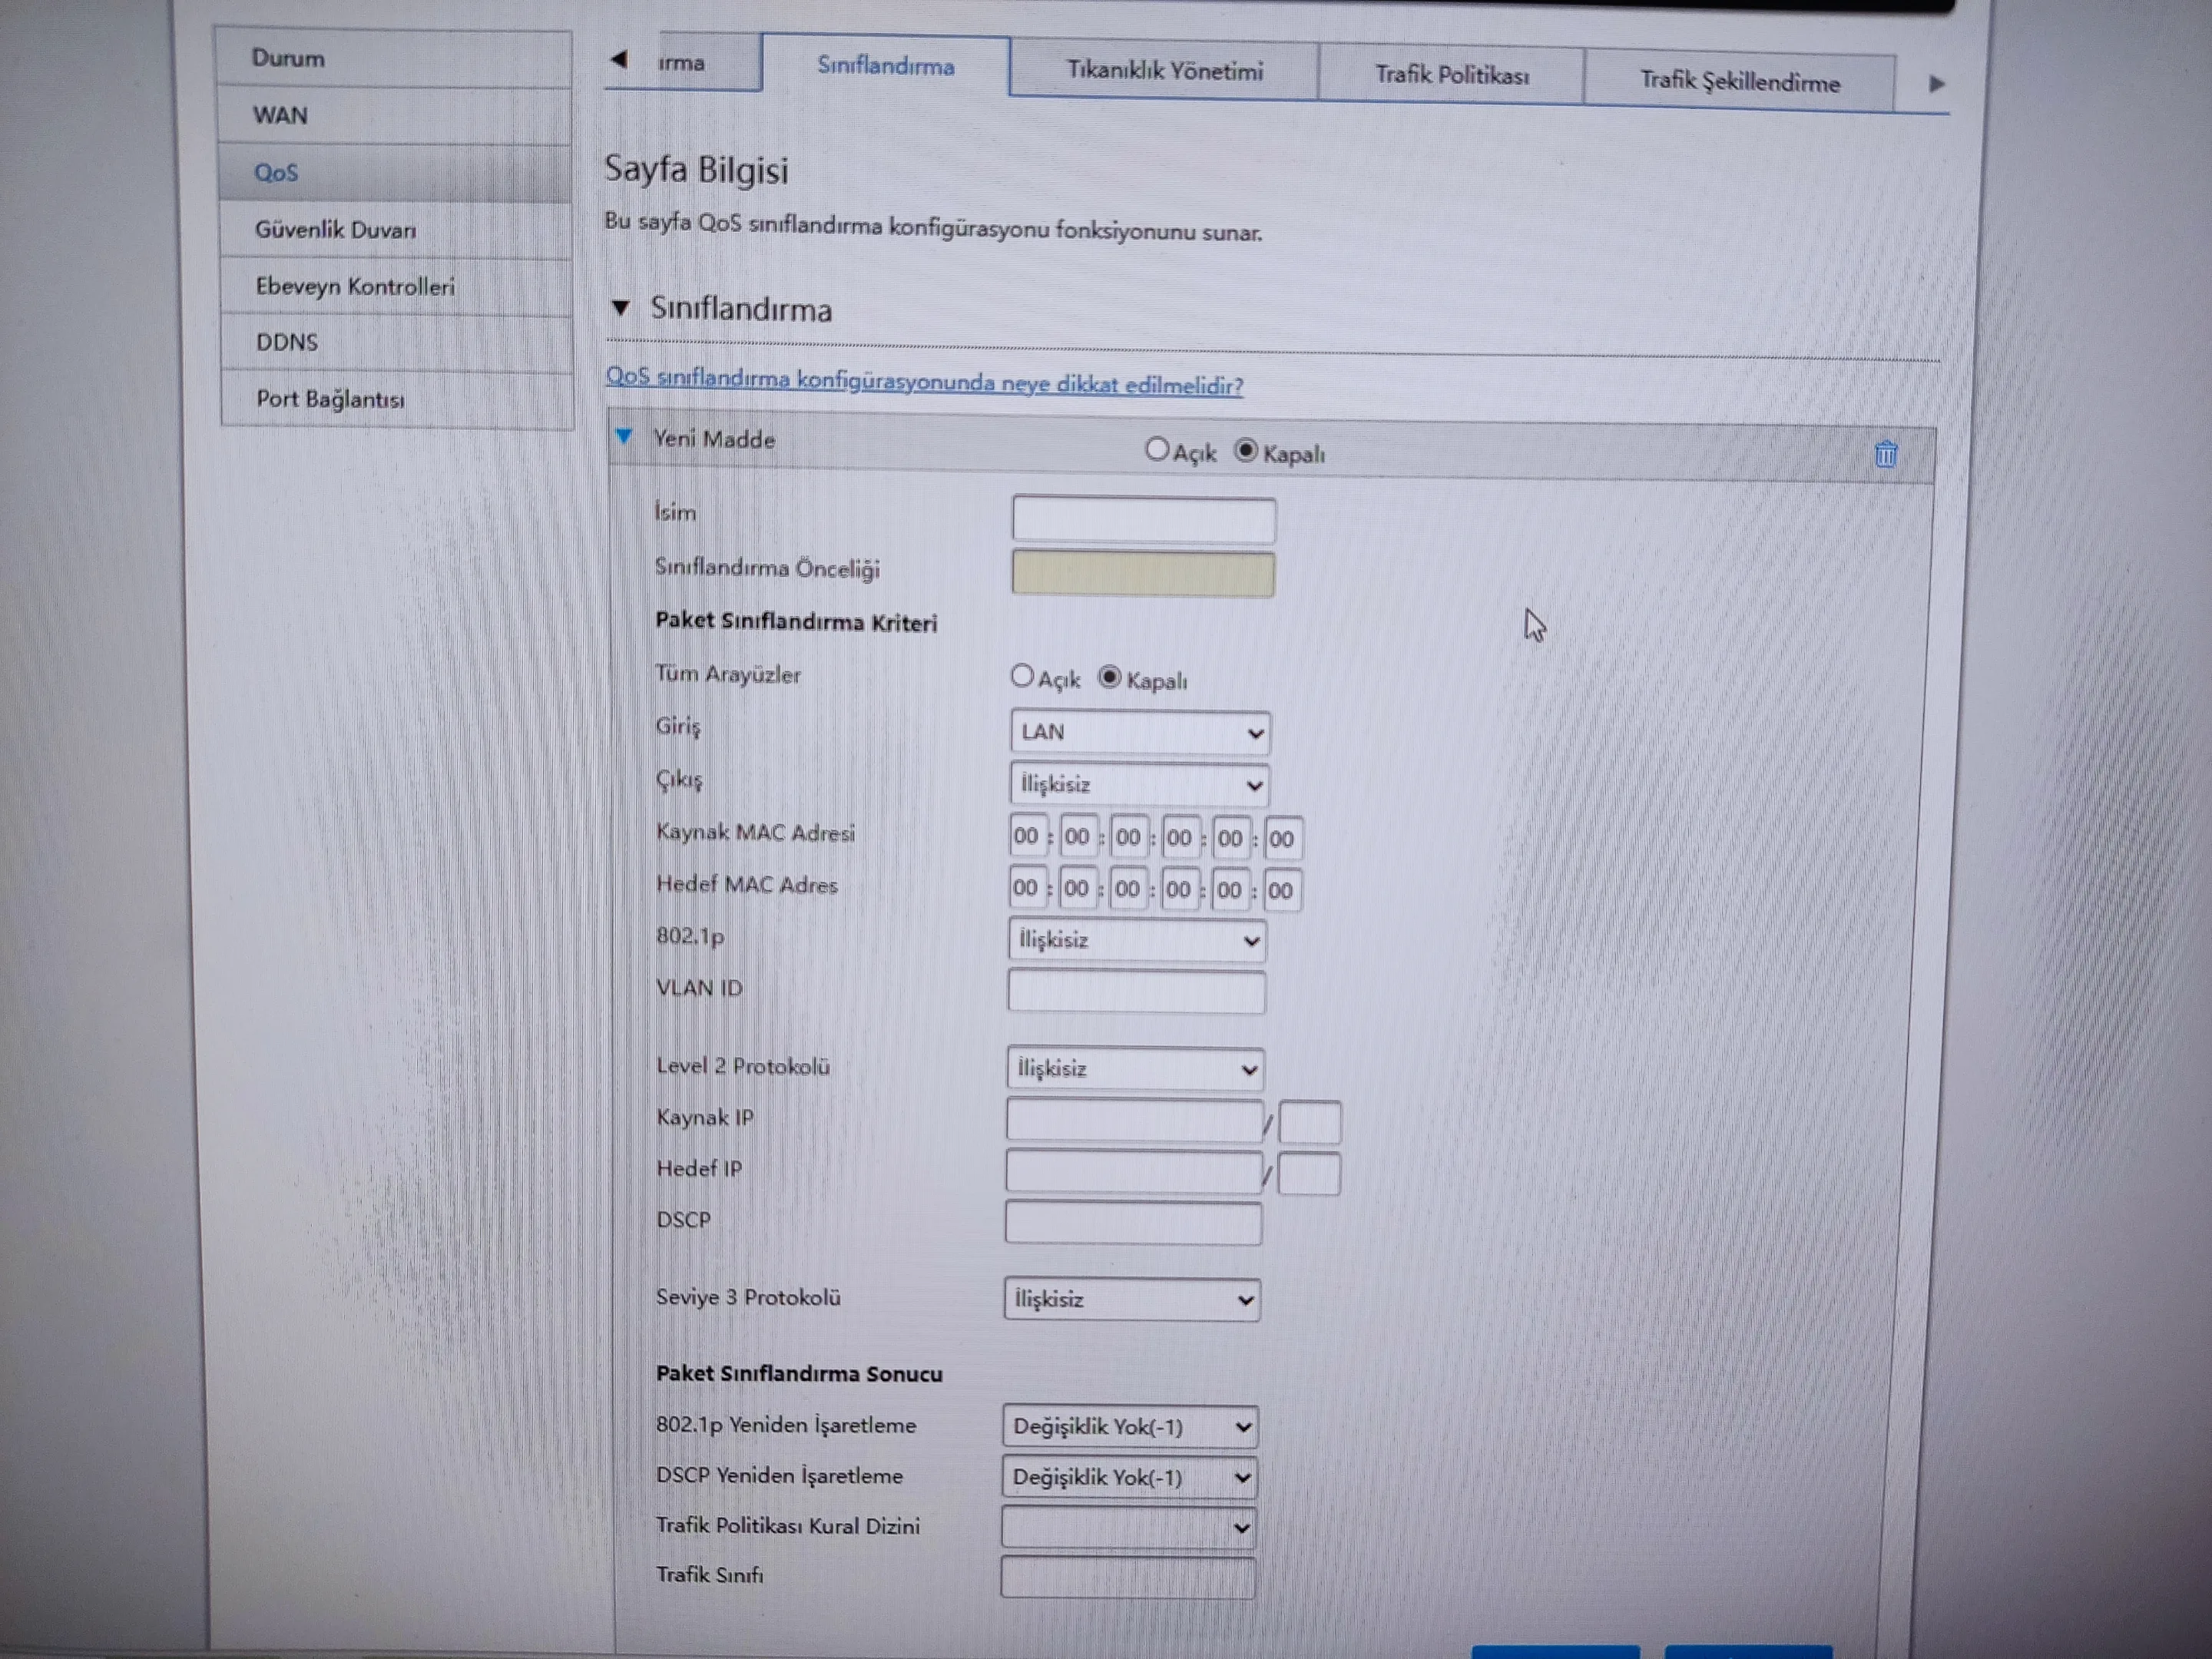The image size is (2212, 1659).
Task: Open the 802.1p dropdown
Action: pyautogui.click(x=1136, y=941)
